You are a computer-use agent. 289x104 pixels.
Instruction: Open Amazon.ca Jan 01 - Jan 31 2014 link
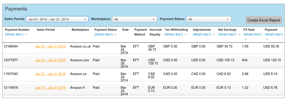click(x=50, y=74)
